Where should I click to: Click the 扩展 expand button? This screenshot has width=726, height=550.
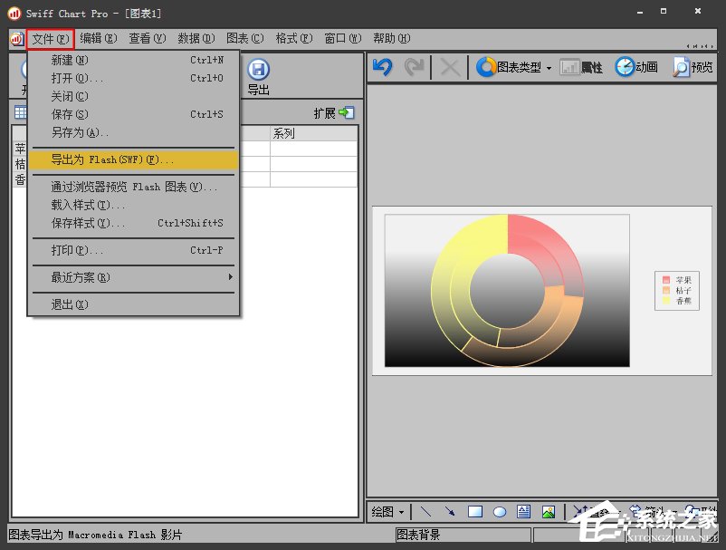coord(334,113)
